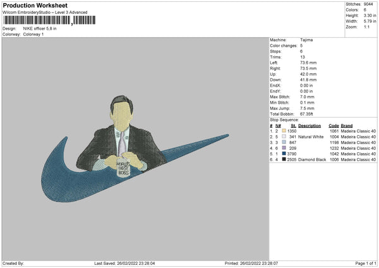The height and width of the screenshot is (268, 379).
Task: Click stitch count '3790' in stop sequence
Action: point(292,154)
